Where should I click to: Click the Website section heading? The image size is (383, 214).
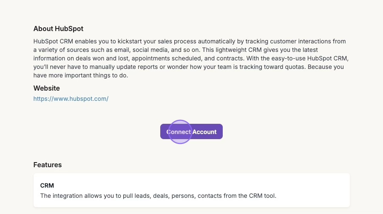(x=46, y=88)
